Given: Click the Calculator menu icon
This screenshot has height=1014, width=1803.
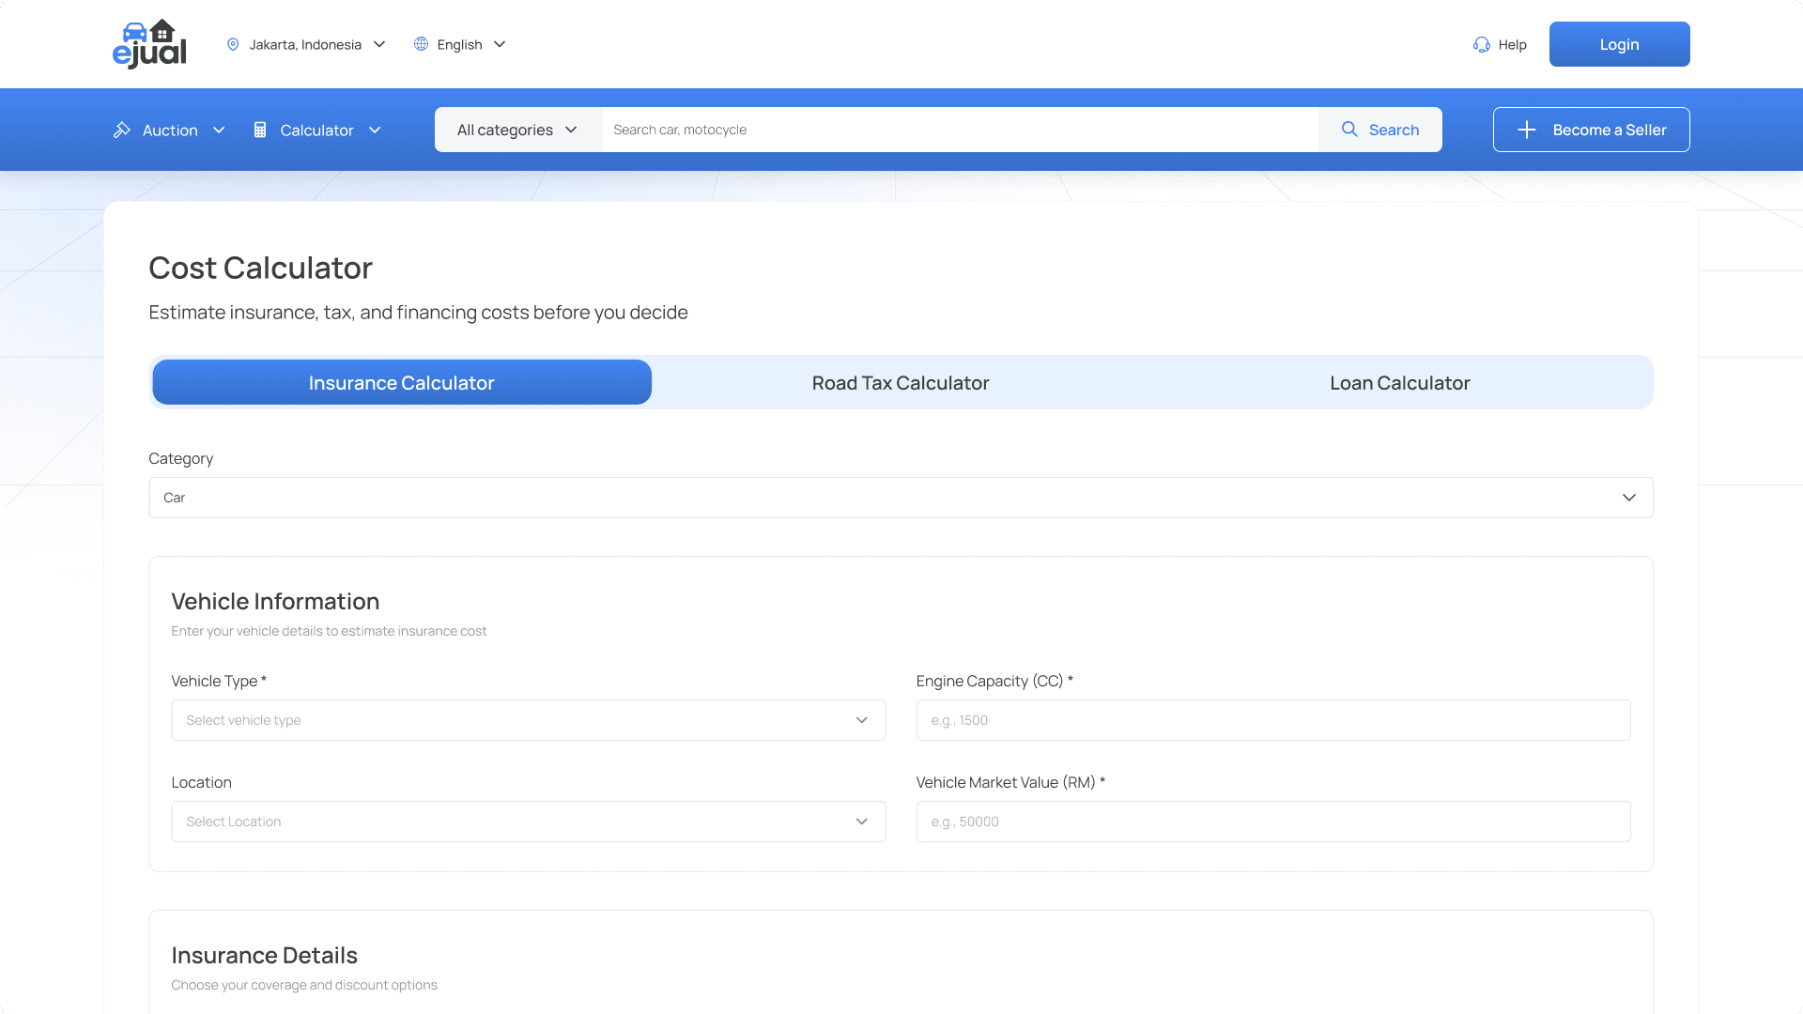Looking at the screenshot, I should (x=260, y=130).
